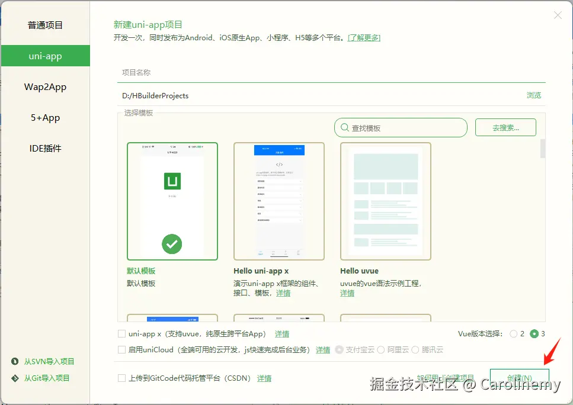This screenshot has width=573, height=405.
Task: Select the Hello uvue template thumbnail
Action: [386, 201]
